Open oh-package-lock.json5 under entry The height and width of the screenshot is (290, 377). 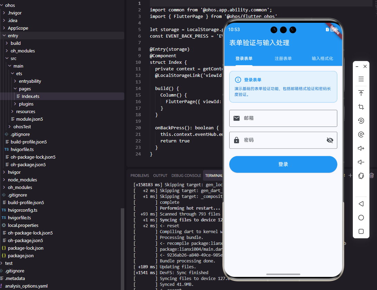pyautogui.click(x=33, y=157)
